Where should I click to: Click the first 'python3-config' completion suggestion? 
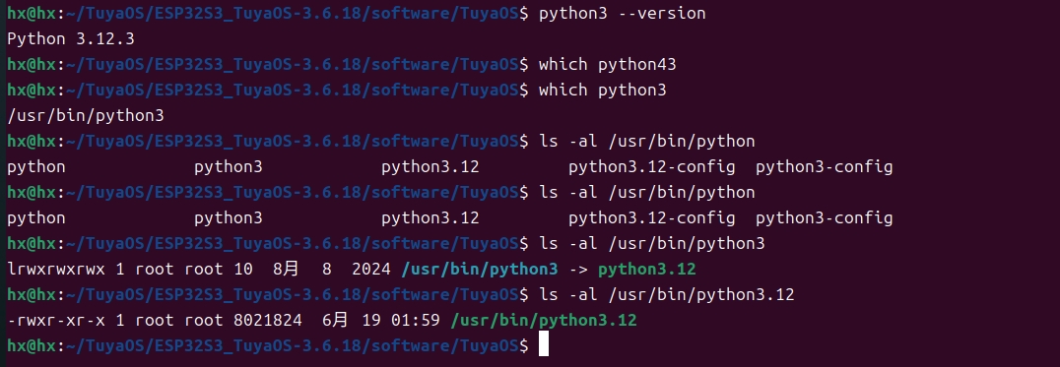825,167
